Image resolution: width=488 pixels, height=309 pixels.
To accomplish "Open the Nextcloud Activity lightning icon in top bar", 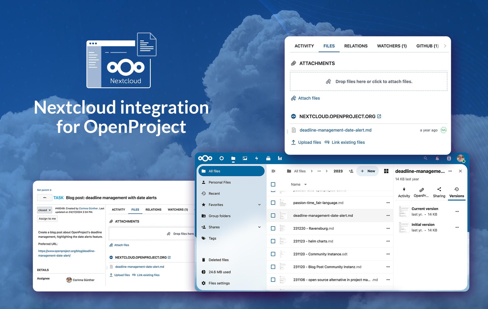I will coord(256,158).
